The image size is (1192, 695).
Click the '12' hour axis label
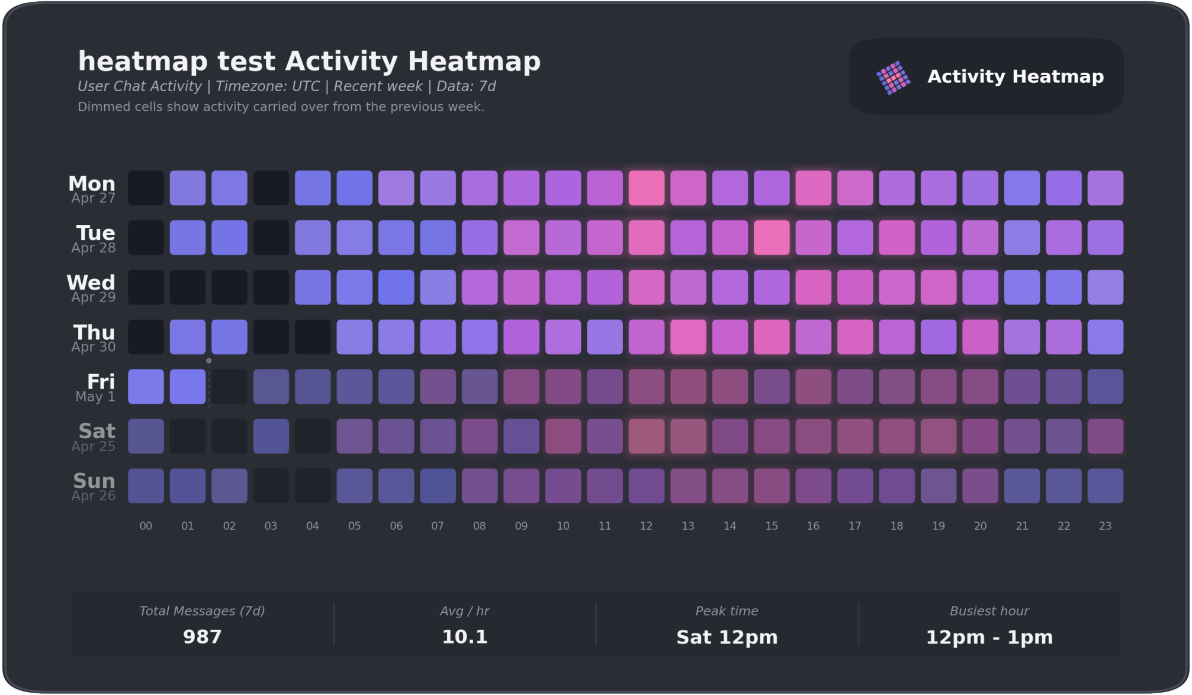pos(646,526)
